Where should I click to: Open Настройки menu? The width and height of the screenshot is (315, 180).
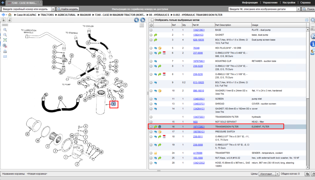tap(289, 3)
